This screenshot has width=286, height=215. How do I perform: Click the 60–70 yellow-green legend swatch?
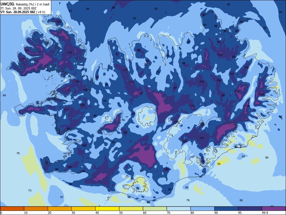click(155, 209)
